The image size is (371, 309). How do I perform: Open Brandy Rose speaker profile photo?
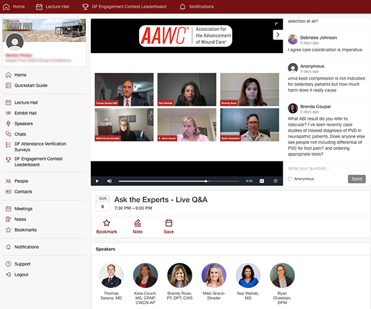click(x=179, y=276)
